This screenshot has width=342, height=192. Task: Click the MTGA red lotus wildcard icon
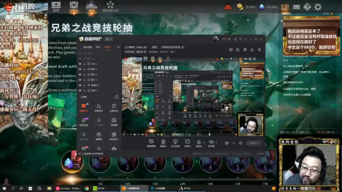tap(228, 7)
